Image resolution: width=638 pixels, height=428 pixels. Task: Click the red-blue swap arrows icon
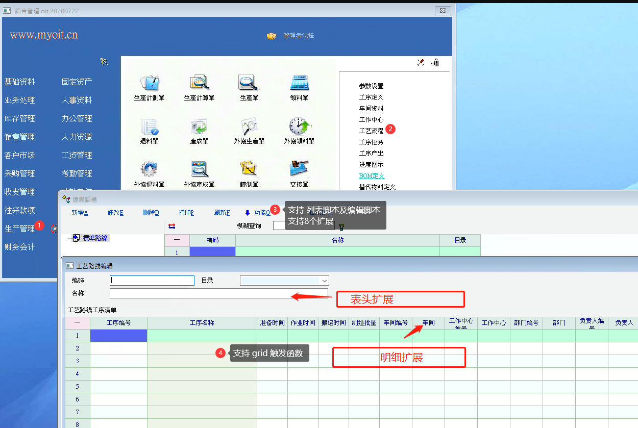click(171, 226)
